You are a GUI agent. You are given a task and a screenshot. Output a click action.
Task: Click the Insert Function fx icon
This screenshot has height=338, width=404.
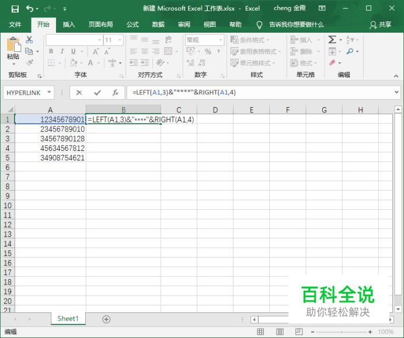click(115, 92)
